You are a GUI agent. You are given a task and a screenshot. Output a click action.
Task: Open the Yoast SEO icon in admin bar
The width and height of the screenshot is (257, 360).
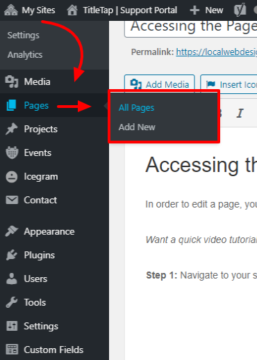pos(240,10)
